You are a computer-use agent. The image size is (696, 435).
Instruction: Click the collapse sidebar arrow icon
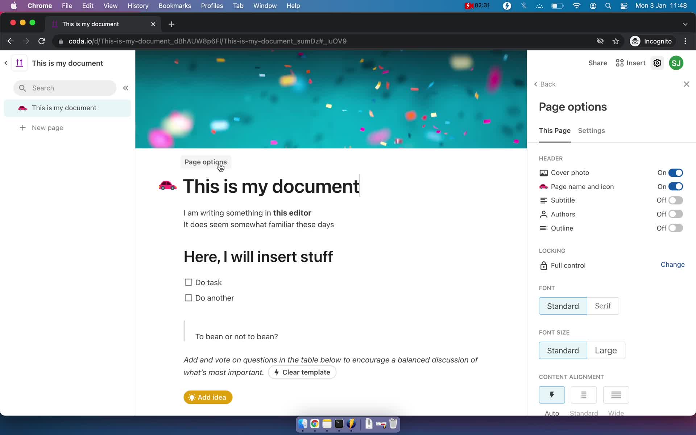pos(126,88)
